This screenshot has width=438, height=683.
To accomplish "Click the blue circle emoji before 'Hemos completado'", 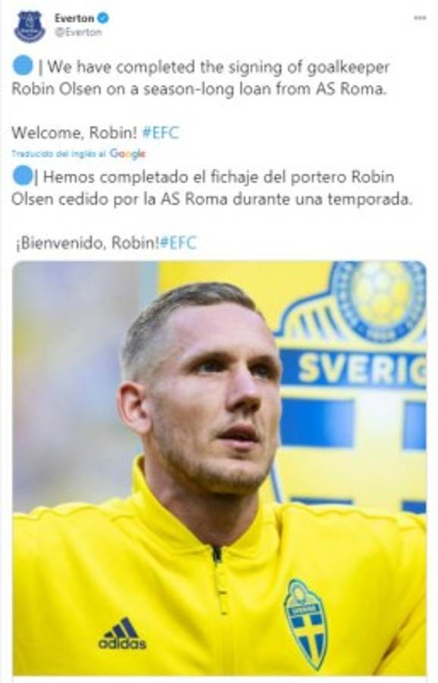I will (x=22, y=177).
